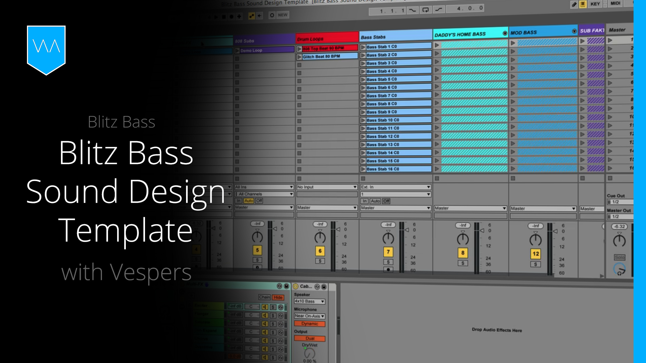Click the orange Hide button

278,297
